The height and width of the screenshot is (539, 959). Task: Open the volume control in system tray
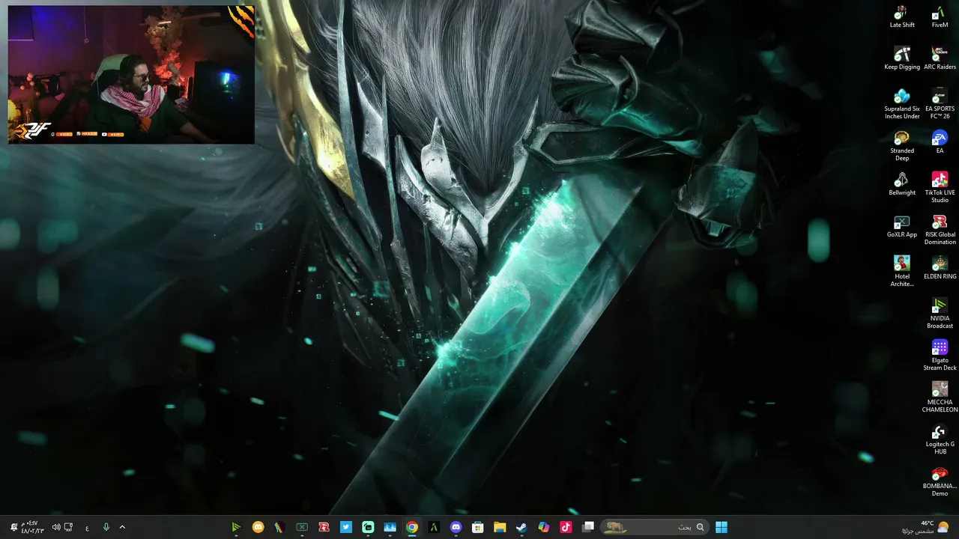click(55, 527)
